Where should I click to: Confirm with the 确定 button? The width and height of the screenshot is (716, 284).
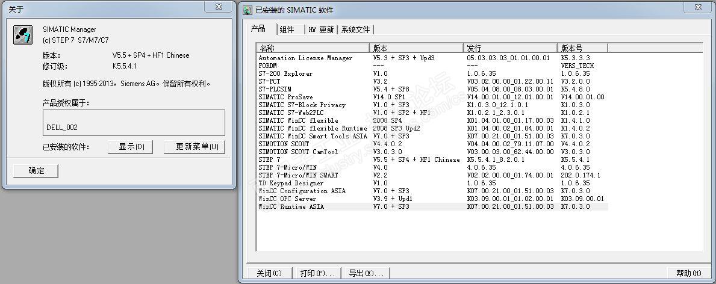(37, 171)
